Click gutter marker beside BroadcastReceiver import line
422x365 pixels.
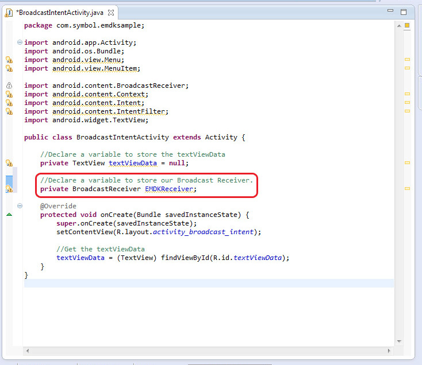[x=9, y=86]
